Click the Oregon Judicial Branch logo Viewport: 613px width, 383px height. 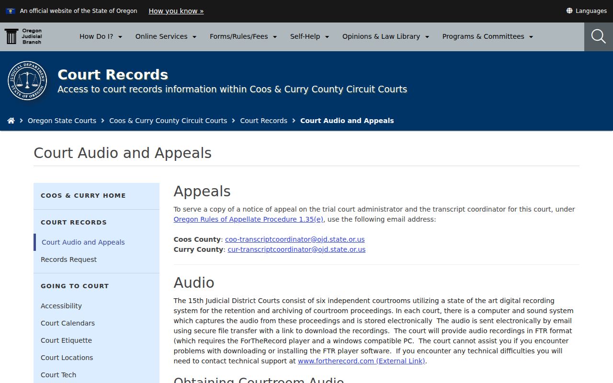[23, 36]
